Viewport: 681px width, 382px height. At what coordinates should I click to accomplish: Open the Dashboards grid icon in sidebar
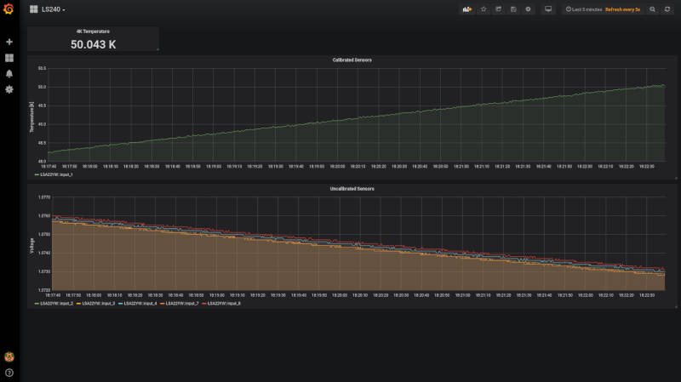click(x=9, y=58)
